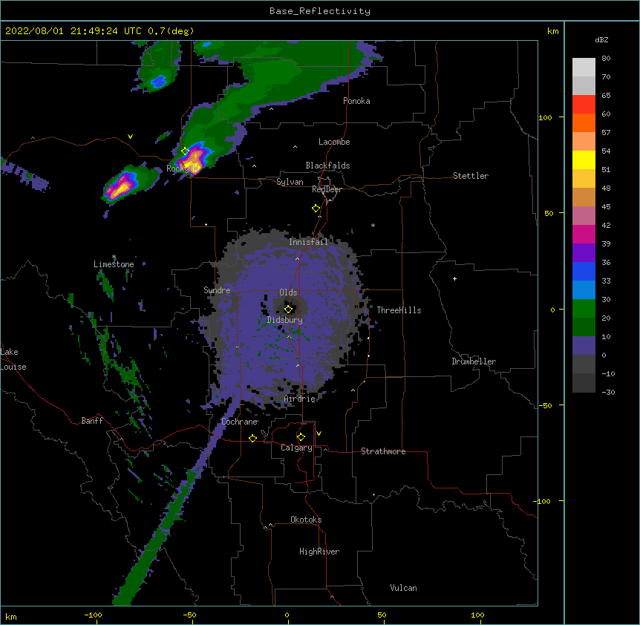This screenshot has height=625, width=640.
Task: Click the Lake Louise label
Action: 13,359
